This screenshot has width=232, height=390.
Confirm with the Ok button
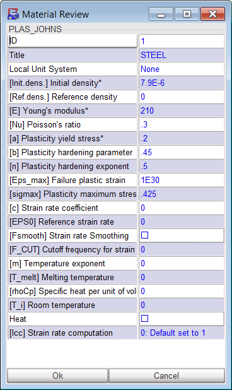click(57, 375)
